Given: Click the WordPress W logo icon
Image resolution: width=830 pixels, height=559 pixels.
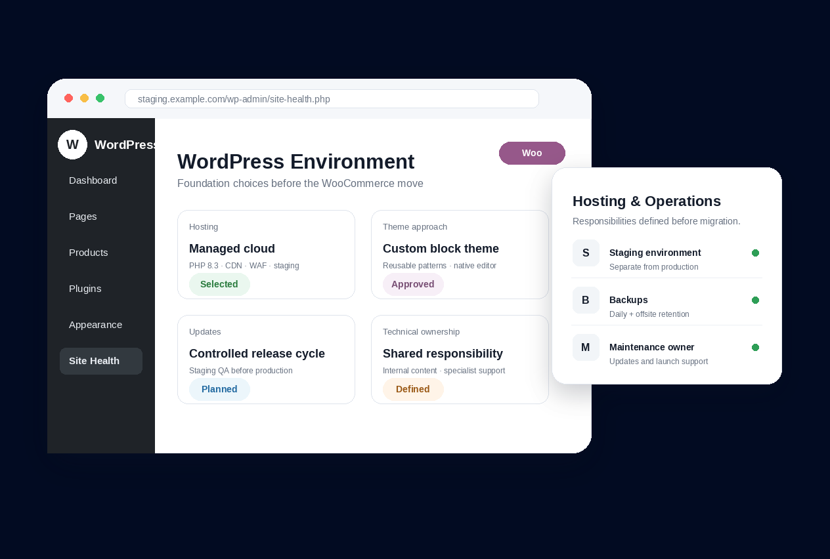Looking at the screenshot, I should click(72, 144).
